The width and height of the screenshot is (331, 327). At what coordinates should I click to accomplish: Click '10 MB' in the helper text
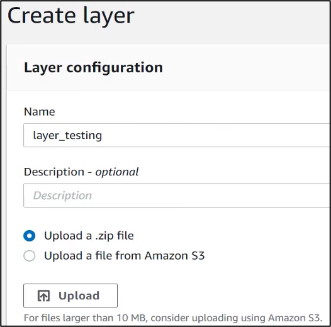coord(132,318)
